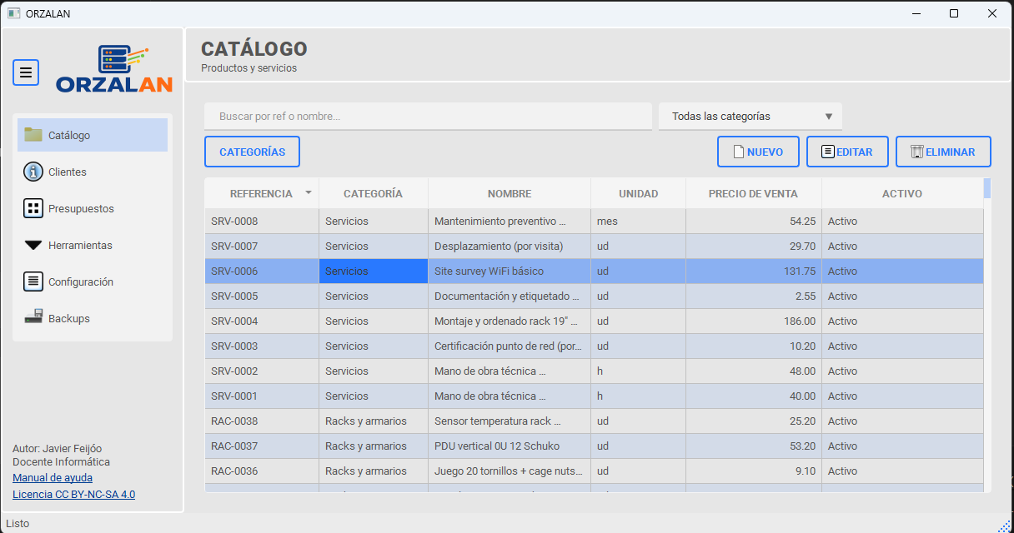Open the Licencia CC BY-NC-SA 4.0 link

click(73, 495)
